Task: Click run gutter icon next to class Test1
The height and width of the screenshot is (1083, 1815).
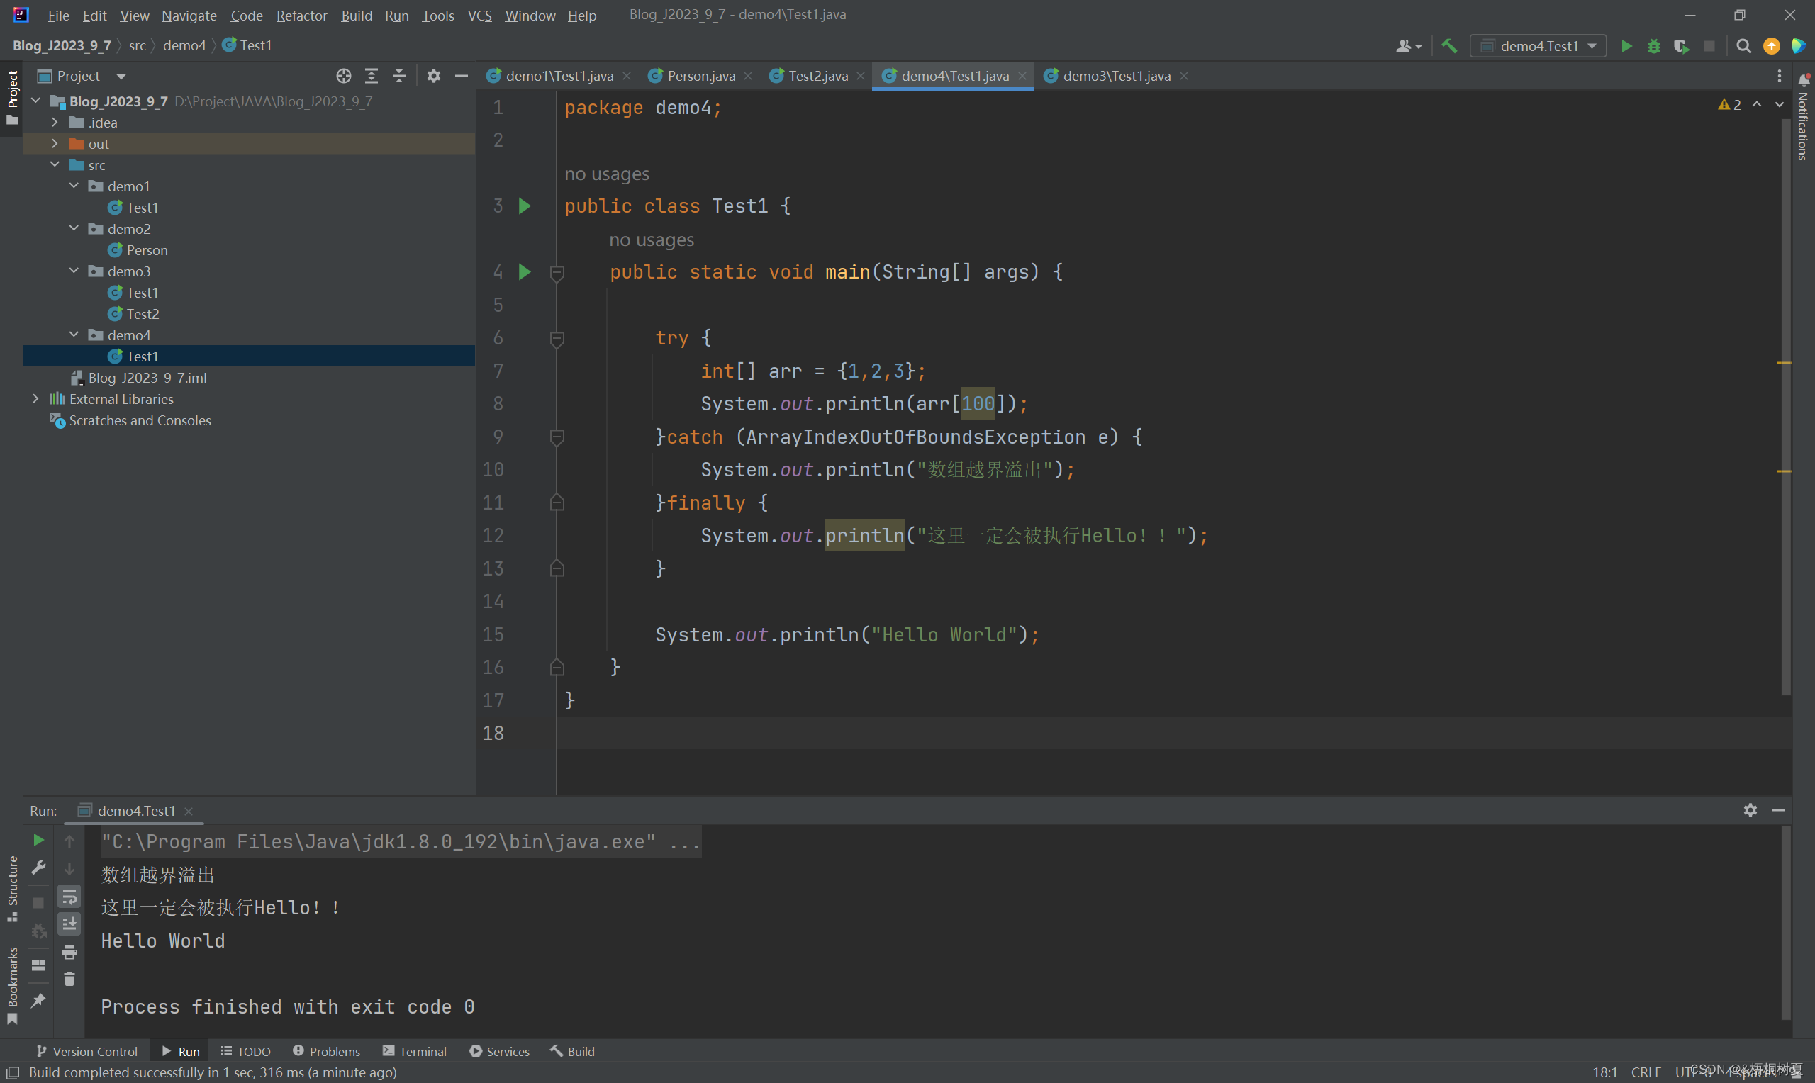Action: (525, 206)
